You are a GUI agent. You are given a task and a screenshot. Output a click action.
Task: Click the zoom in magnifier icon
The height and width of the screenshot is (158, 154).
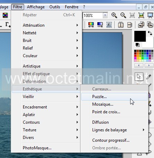point(114,15)
